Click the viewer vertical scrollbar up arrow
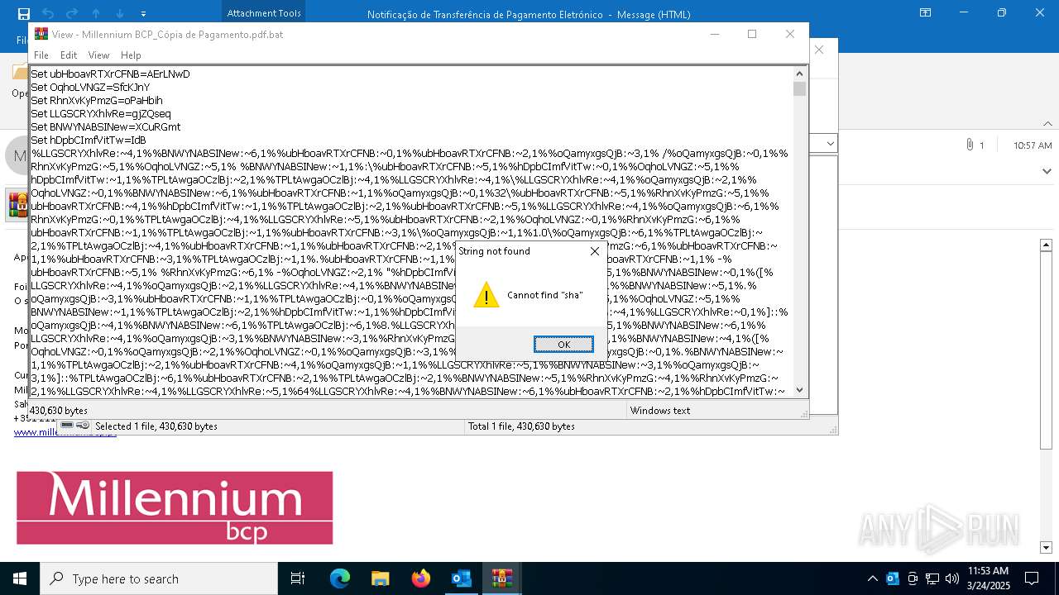This screenshot has width=1059, height=595. click(x=799, y=74)
